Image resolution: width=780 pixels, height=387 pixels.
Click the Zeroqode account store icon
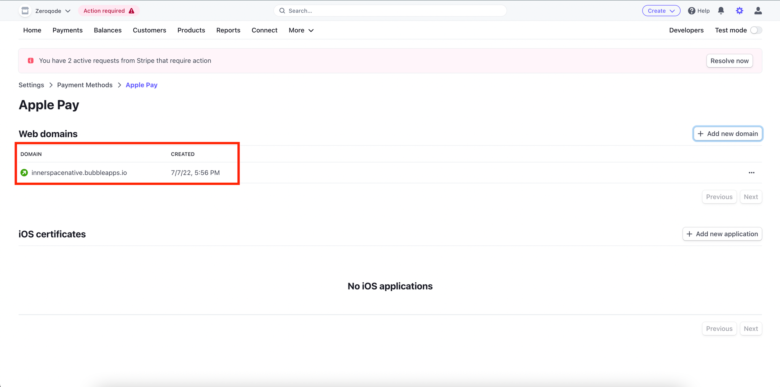[x=25, y=11]
